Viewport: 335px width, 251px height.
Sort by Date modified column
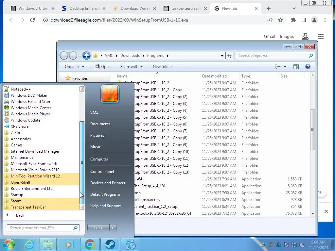point(214,76)
